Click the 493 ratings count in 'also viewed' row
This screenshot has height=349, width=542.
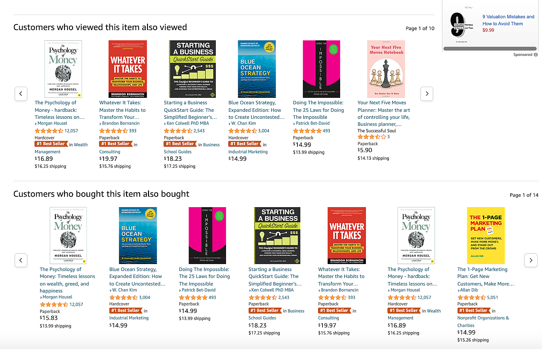[326, 131]
